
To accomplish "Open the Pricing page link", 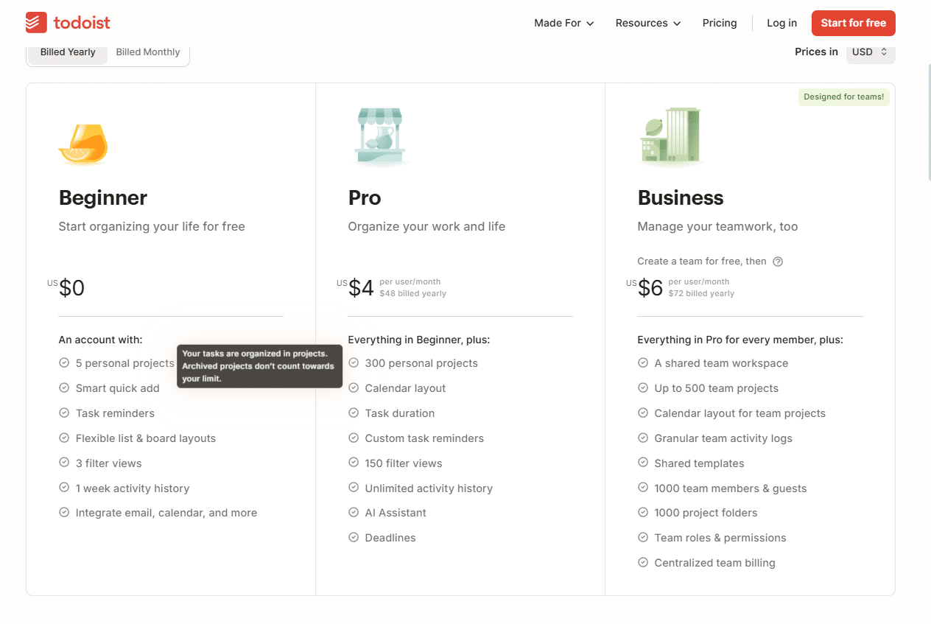I will tap(720, 23).
